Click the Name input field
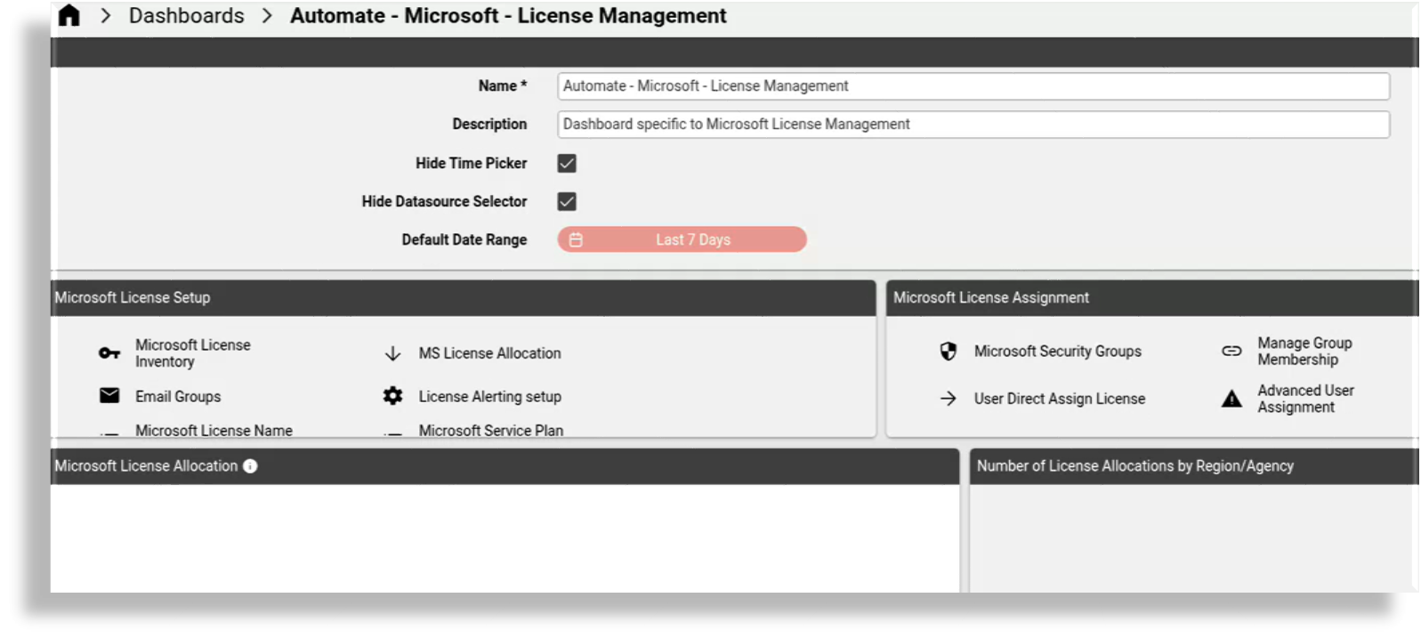Screen dimensions: 1421x638 [x=973, y=86]
